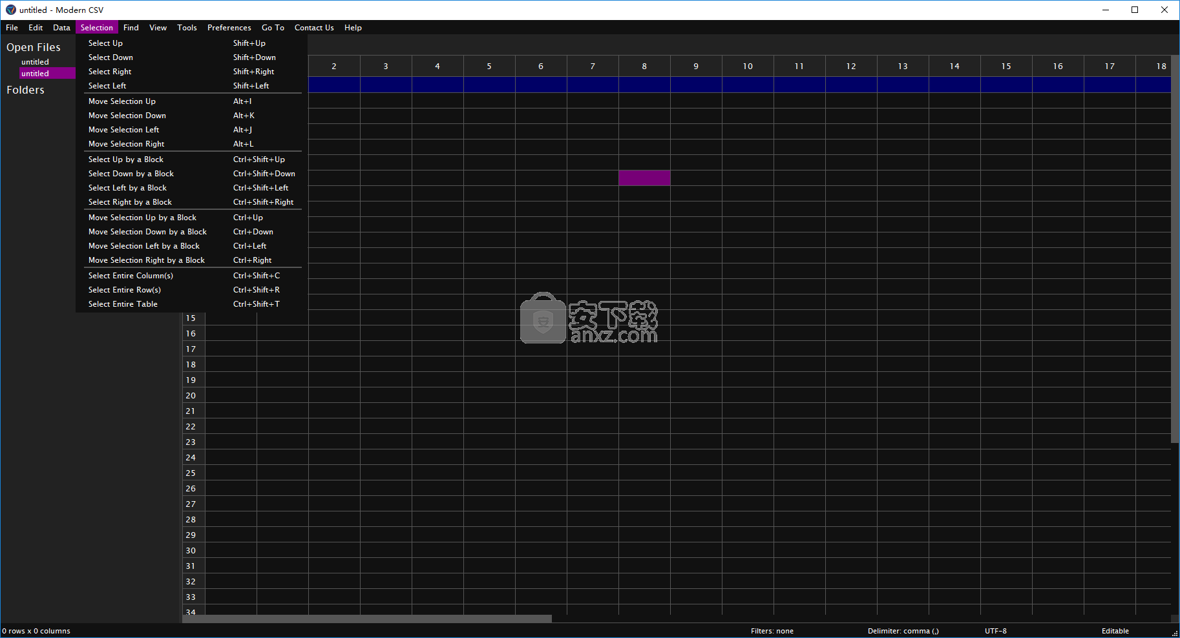1180x638 pixels.
Task: Open the Tools menu
Action: tap(187, 28)
